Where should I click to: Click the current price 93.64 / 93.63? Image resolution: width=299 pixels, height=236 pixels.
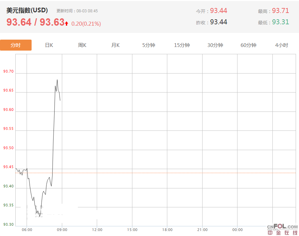(35, 22)
